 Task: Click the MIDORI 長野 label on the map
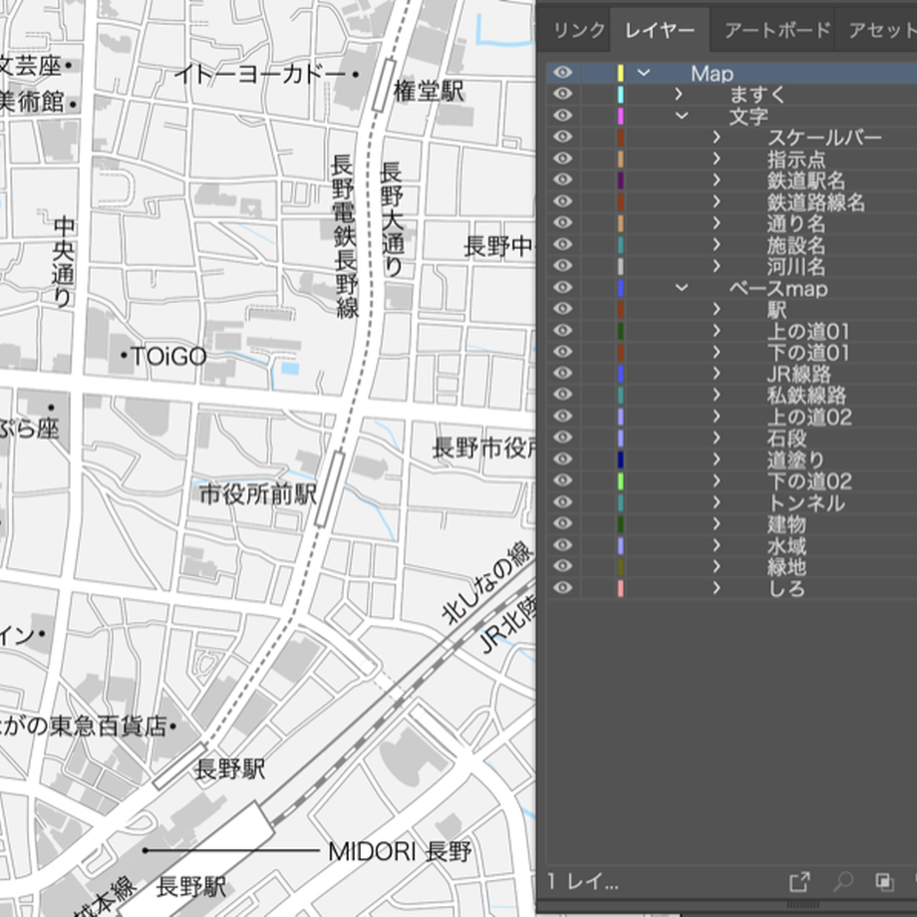pos(400,851)
